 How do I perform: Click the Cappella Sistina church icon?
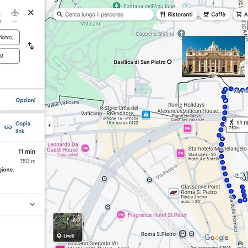(181, 34)
